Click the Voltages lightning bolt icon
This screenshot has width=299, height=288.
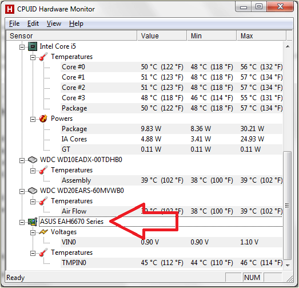pos(43,232)
